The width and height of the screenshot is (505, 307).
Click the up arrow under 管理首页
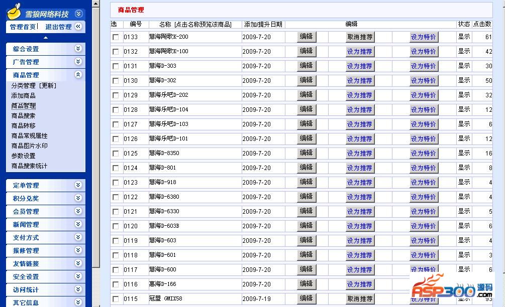pos(46,38)
